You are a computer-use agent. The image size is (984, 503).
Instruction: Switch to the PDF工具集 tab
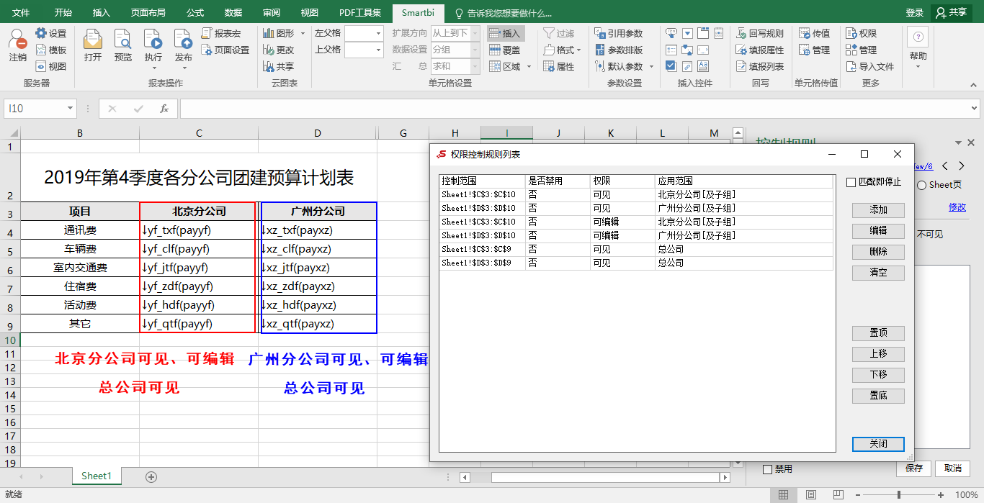(360, 12)
